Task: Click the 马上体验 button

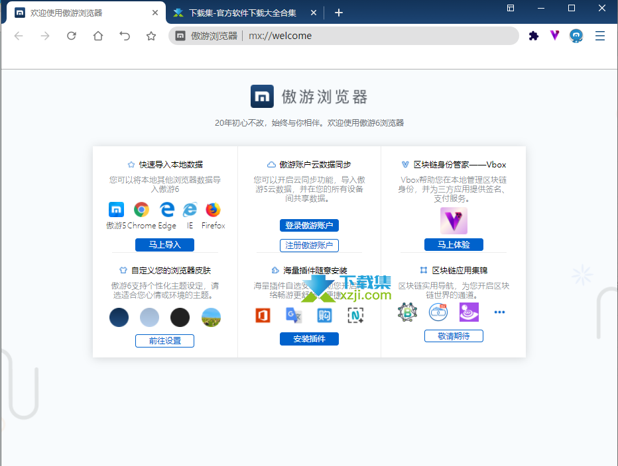Action: coord(454,245)
